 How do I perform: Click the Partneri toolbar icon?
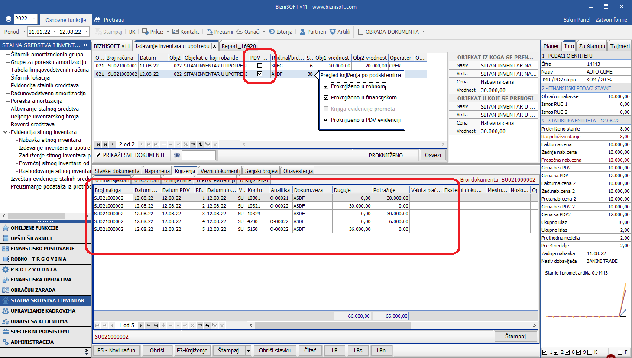coord(302,32)
